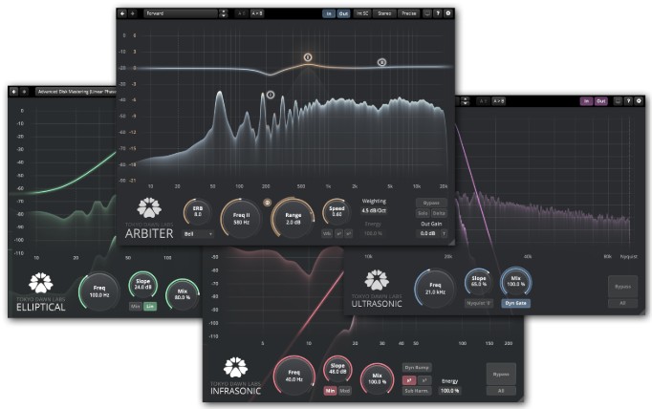Toggle Bypass in the Arbiter panel
652x409 pixels.
pos(431,203)
